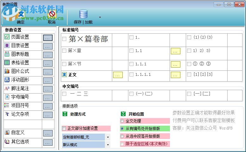Check the [1][2][3] checkbox
This screenshot has height=152, width=246.
(189, 74)
